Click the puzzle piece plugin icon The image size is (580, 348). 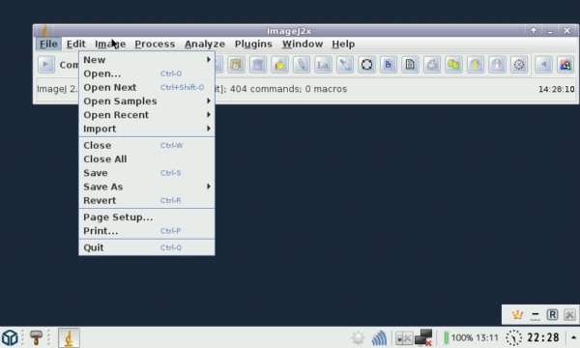tap(432, 65)
